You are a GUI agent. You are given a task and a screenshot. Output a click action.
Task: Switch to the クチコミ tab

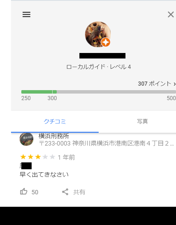[55, 121]
